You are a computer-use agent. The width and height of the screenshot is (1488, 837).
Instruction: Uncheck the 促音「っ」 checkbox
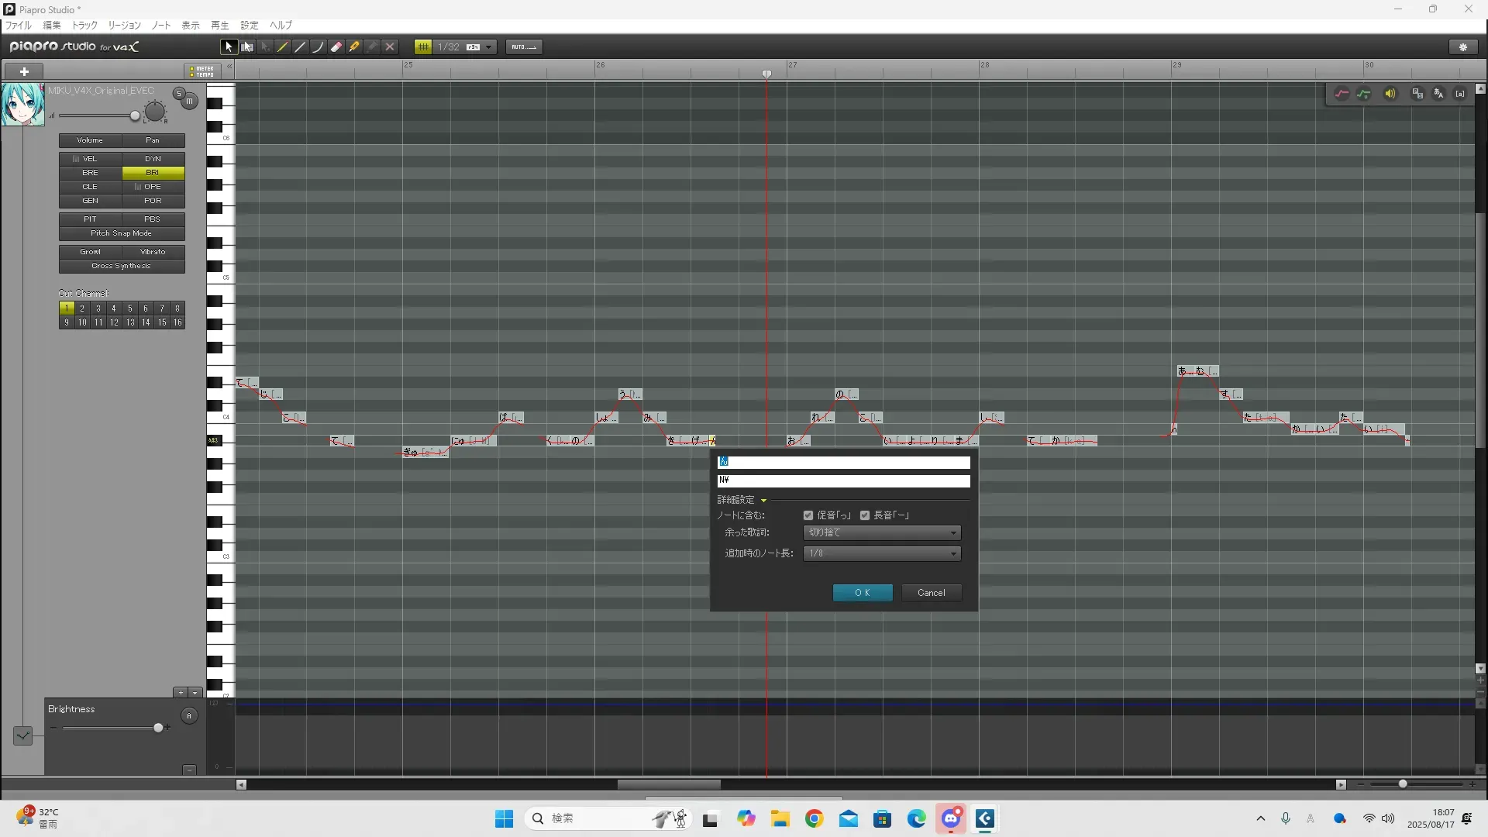pyautogui.click(x=808, y=515)
